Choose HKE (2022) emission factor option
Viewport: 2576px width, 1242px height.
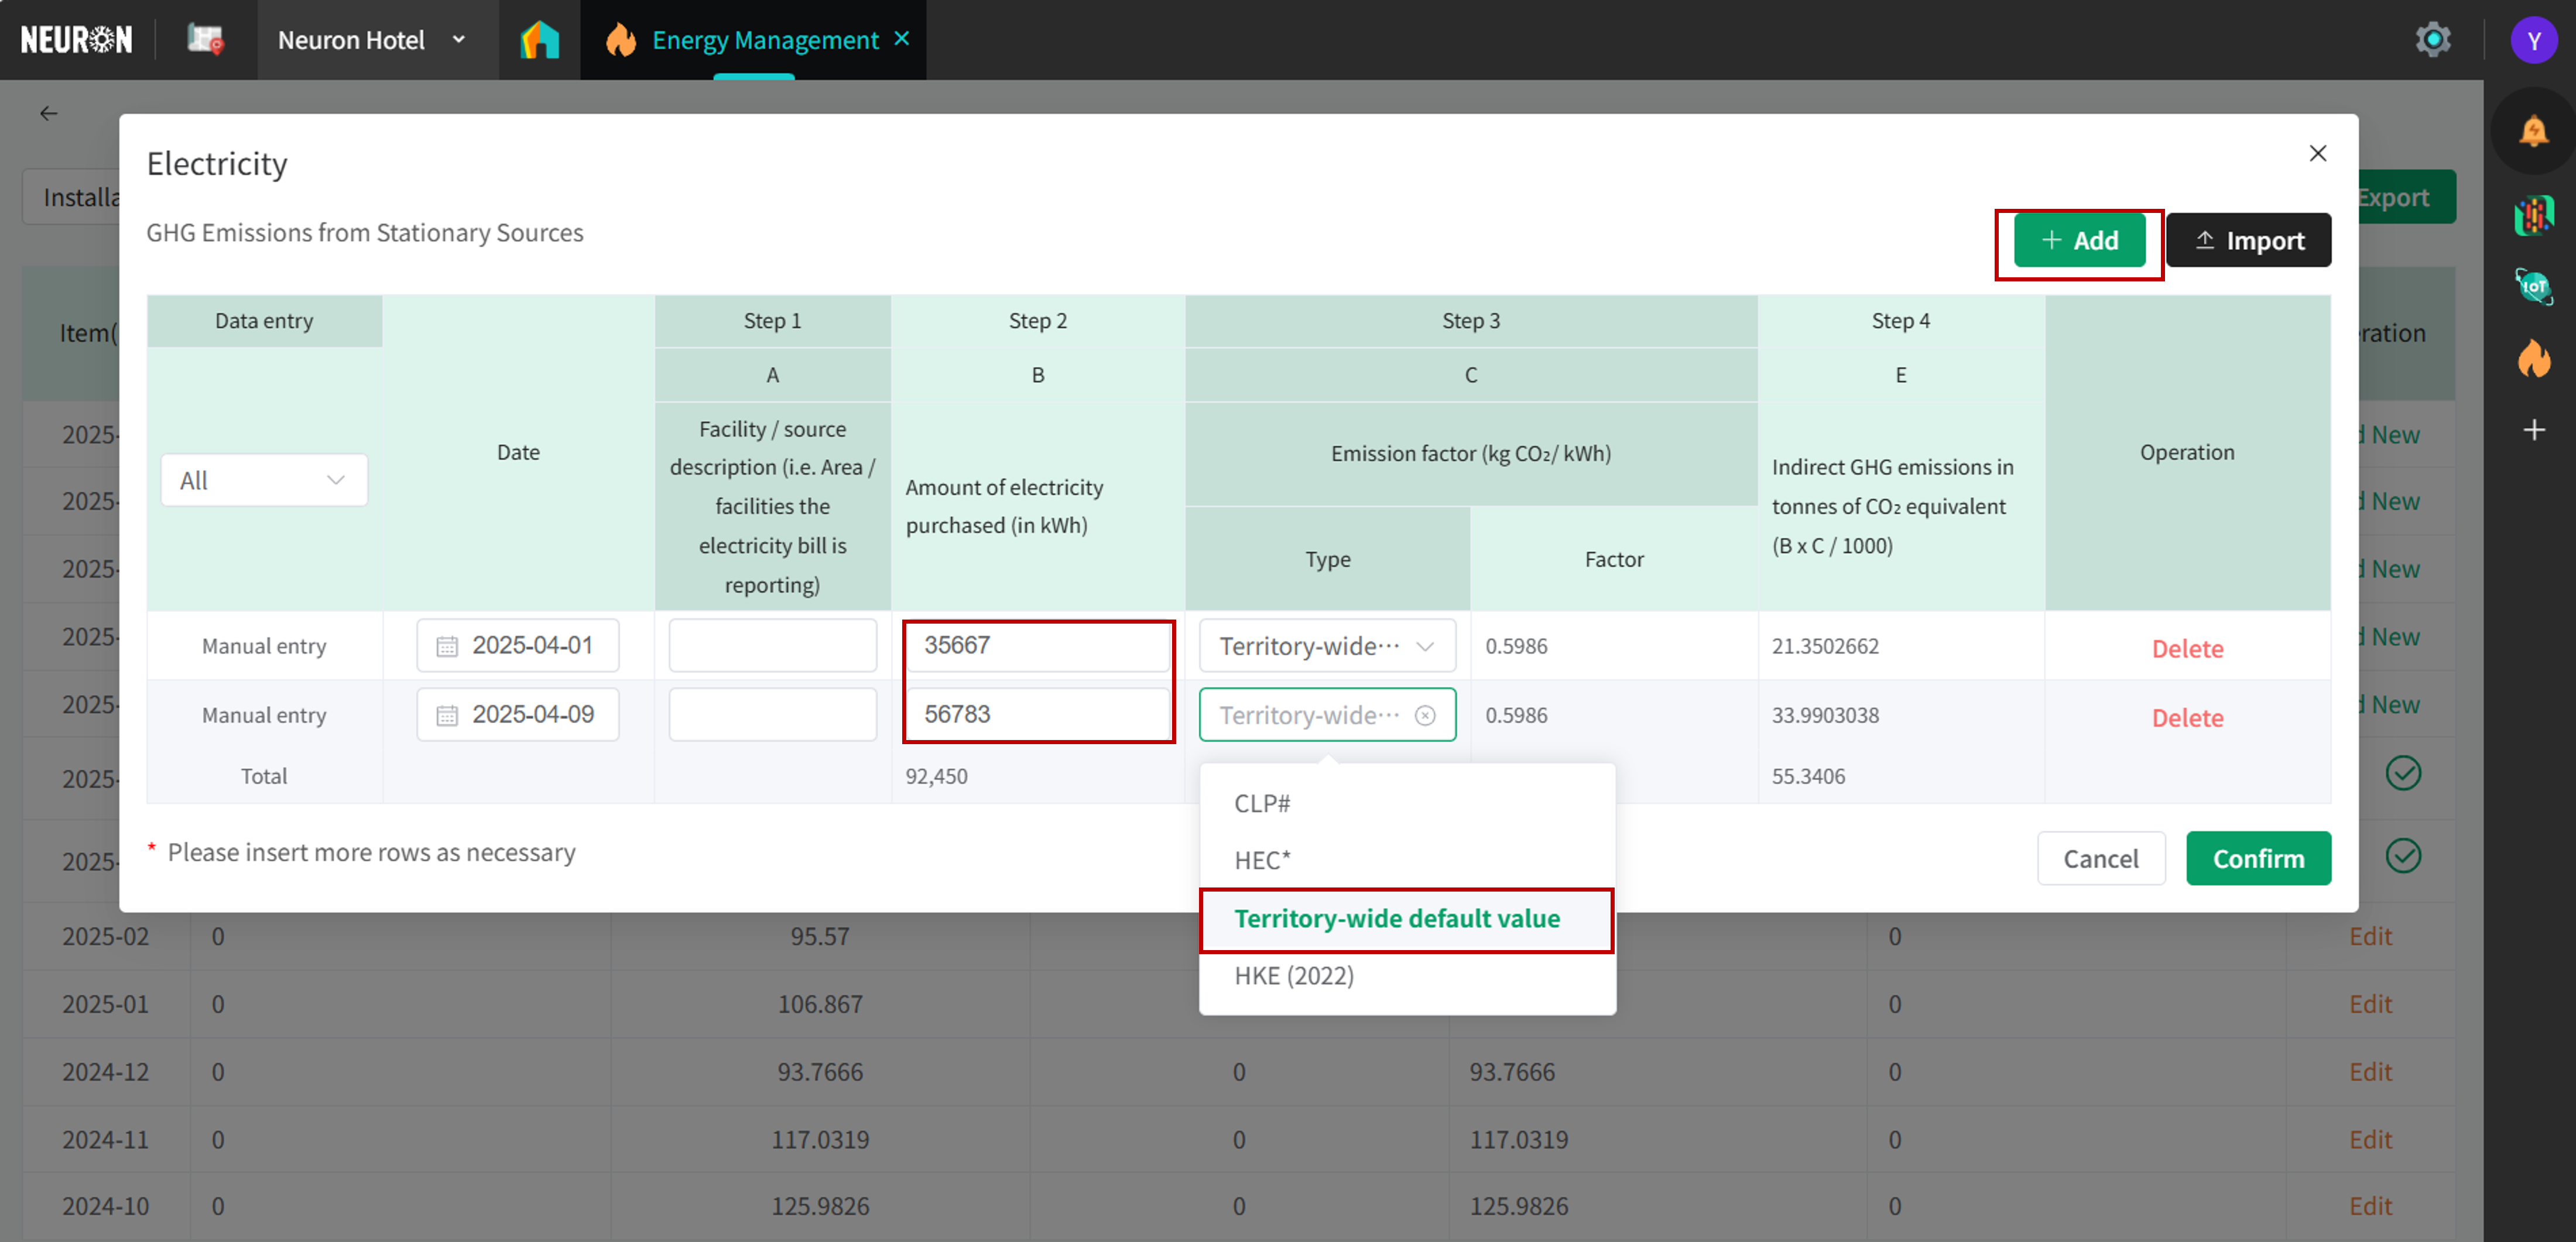coord(1293,975)
